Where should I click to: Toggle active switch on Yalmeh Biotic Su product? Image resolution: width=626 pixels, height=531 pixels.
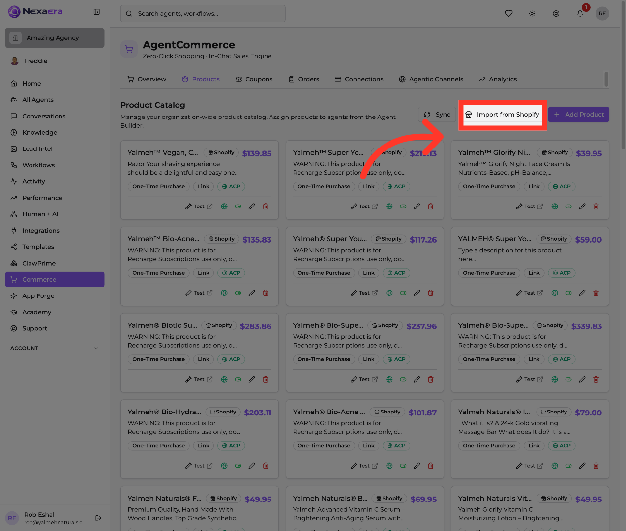tap(238, 380)
